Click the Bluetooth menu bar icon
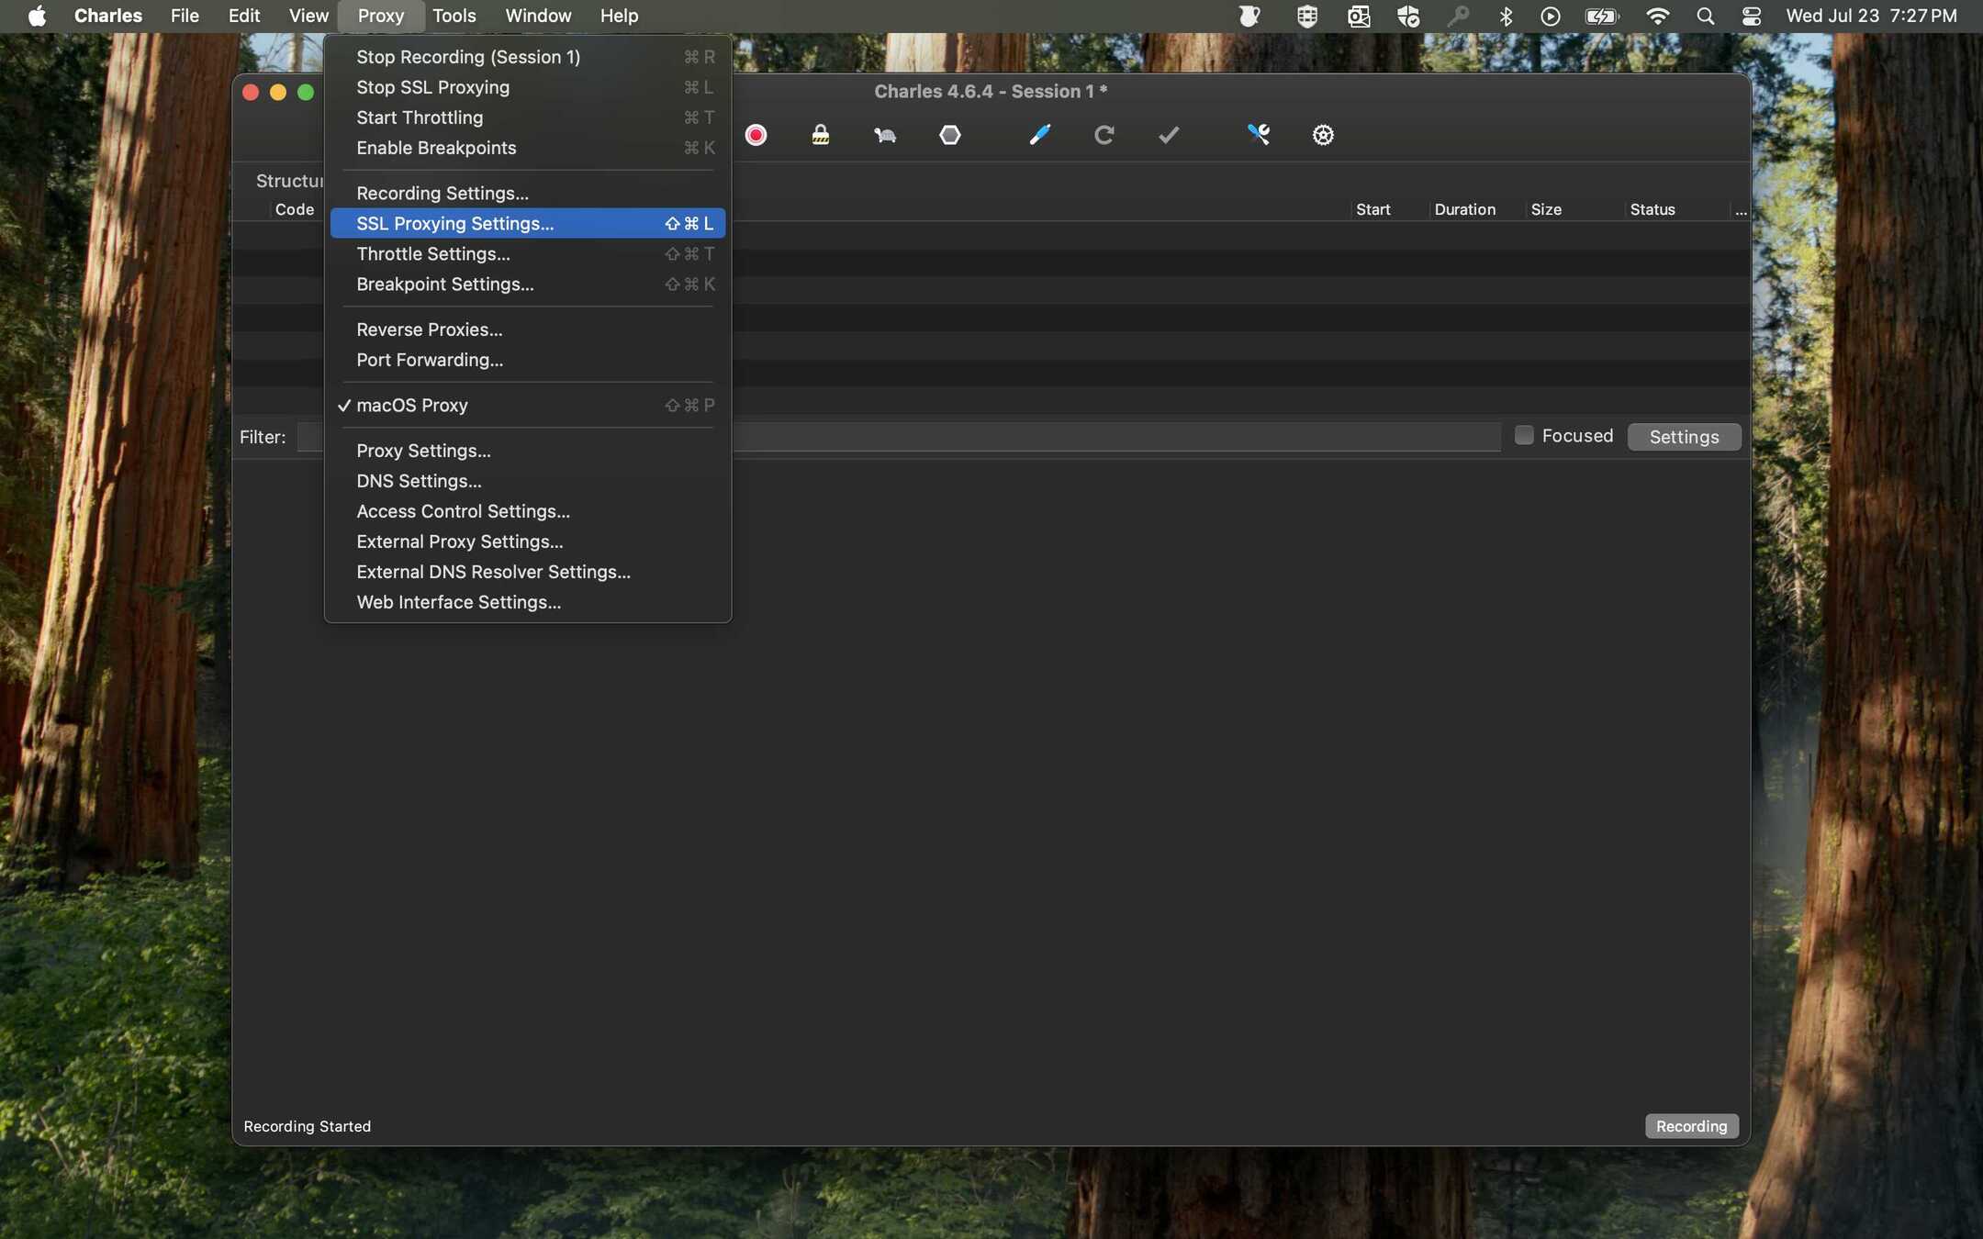The height and width of the screenshot is (1239, 1983). [x=1506, y=16]
